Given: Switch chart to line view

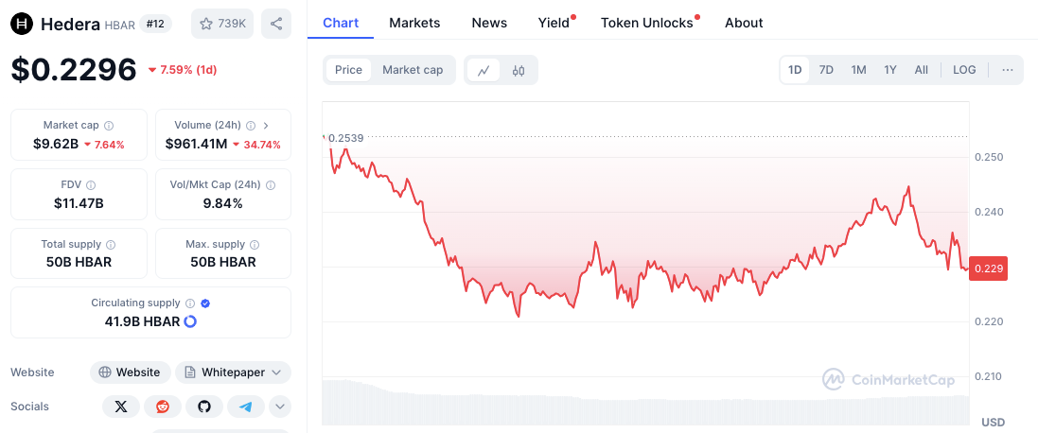Looking at the screenshot, I should coord(484,70).
